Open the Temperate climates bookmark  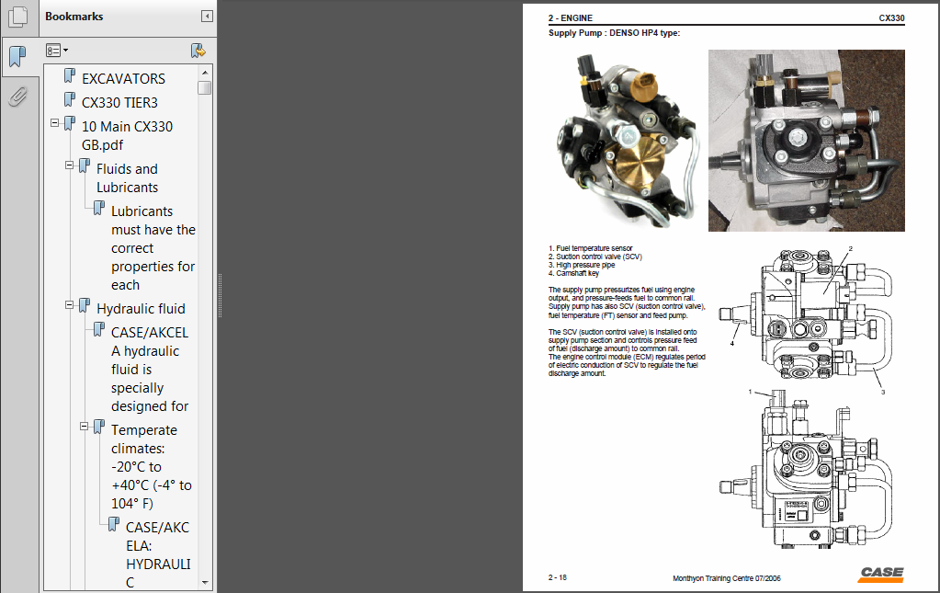click(x=151, y=466)
